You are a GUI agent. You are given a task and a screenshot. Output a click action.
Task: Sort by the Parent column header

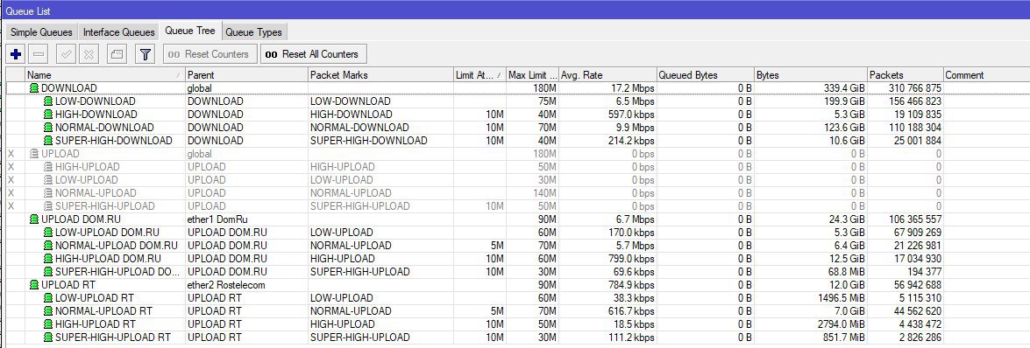[247, 74]
